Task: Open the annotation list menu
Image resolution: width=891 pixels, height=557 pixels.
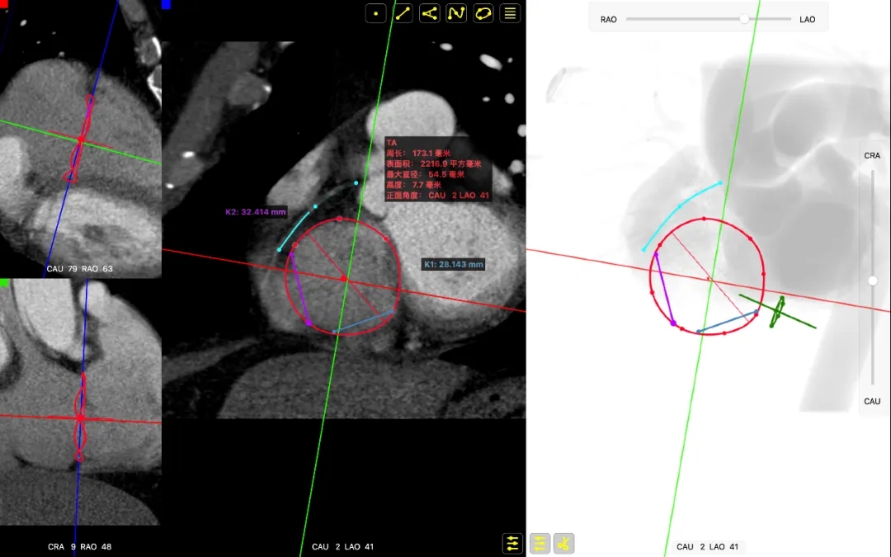Action: (511, 13)
